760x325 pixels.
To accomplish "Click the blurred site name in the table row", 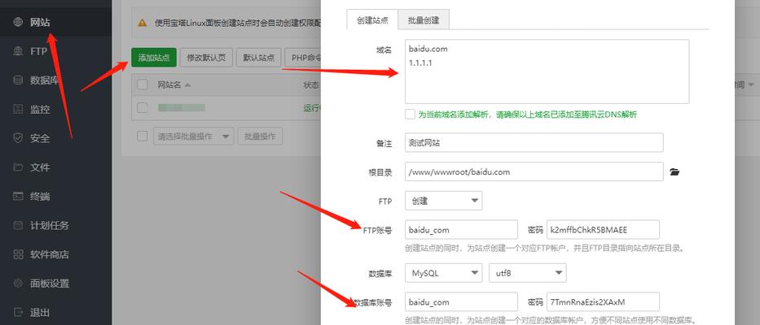I will point(182,107).
